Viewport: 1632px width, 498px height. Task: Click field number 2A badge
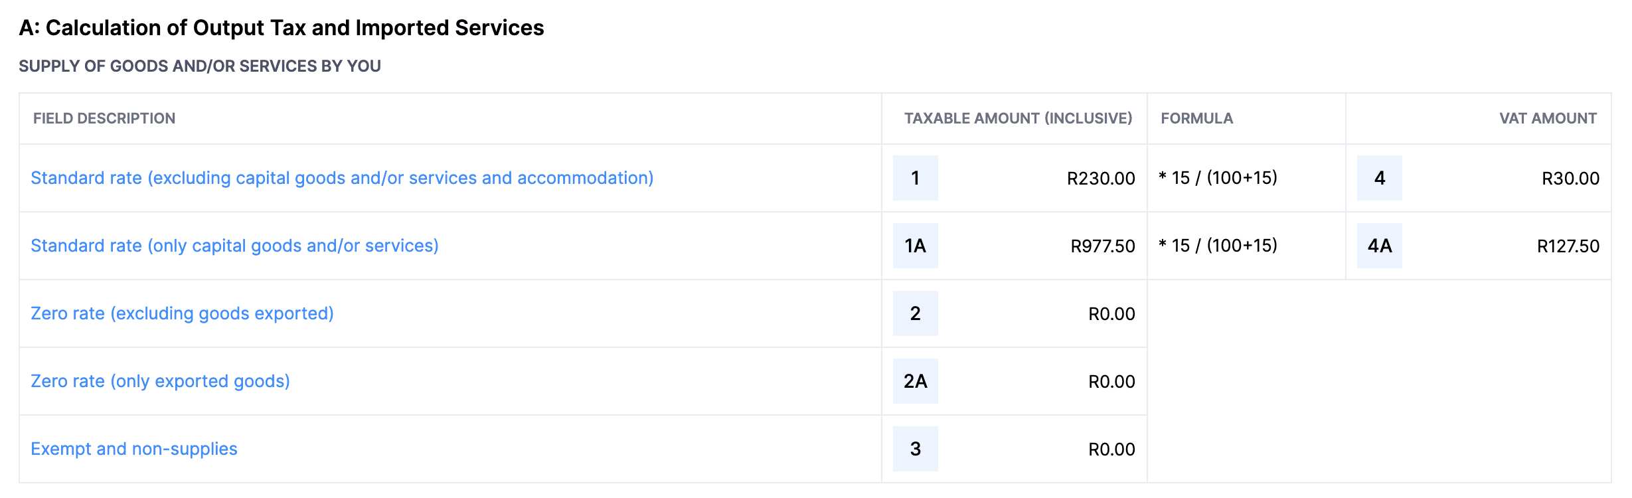pos(915,381)
